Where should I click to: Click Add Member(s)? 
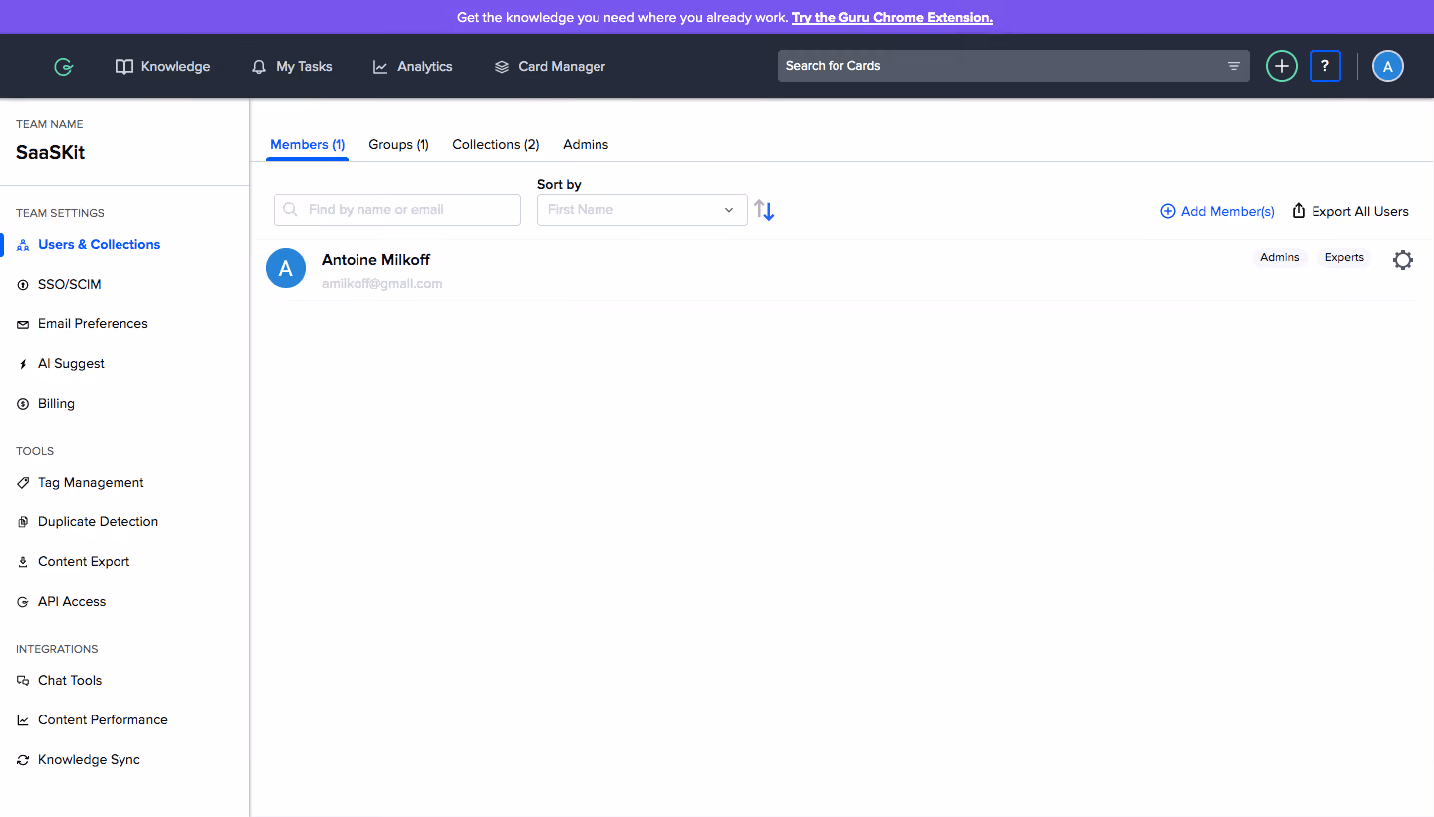1217,211
